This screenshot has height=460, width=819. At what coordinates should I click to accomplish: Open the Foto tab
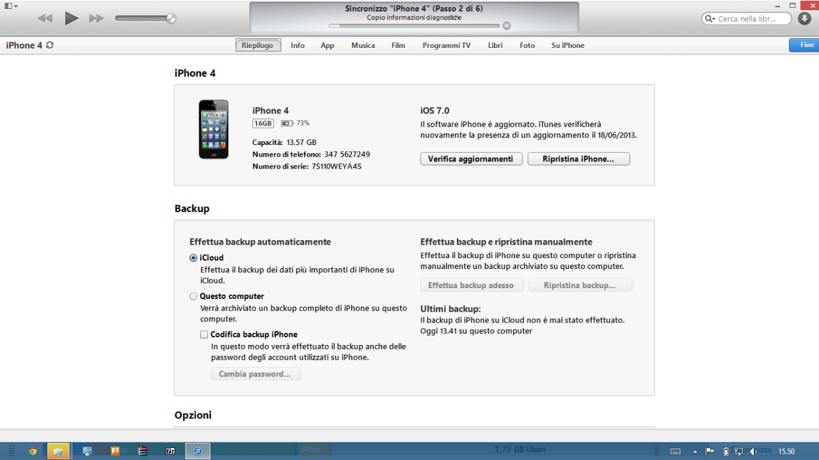[527, 45]
